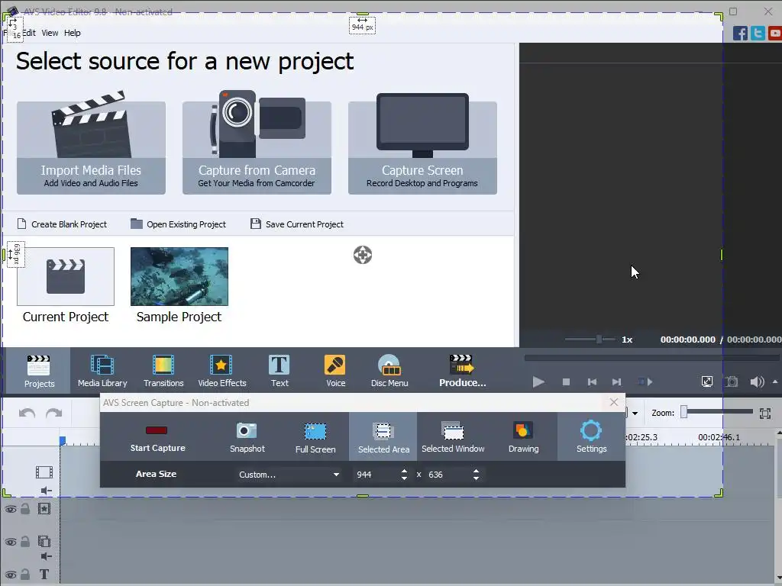The height and width of the screenshot is (586, 782).
Task: Choose Full Screen capture mode
Action: [315, 437]
